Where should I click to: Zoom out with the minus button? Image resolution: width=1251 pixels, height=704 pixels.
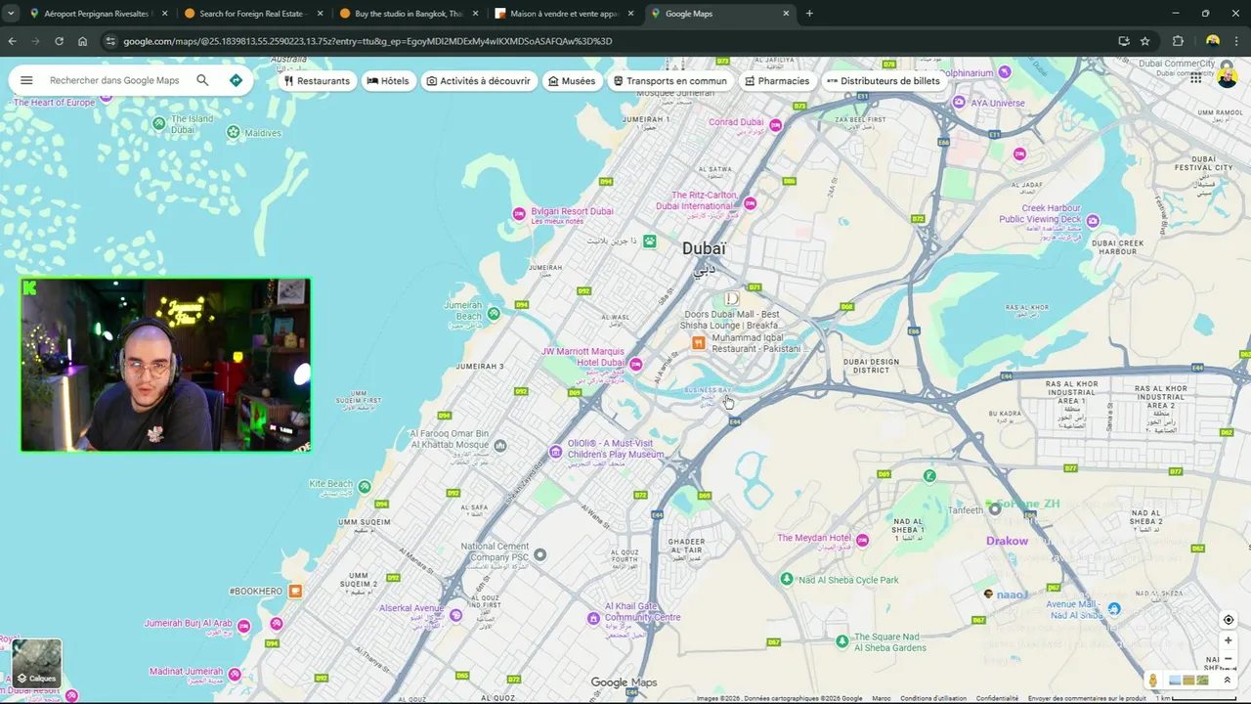(x=1229, y=659)
